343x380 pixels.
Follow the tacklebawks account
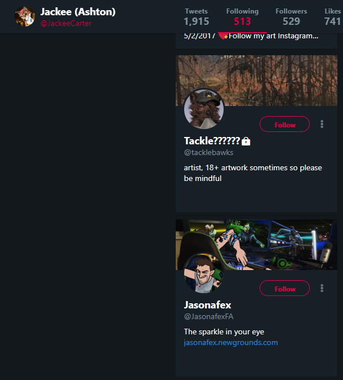click(284, 124)
